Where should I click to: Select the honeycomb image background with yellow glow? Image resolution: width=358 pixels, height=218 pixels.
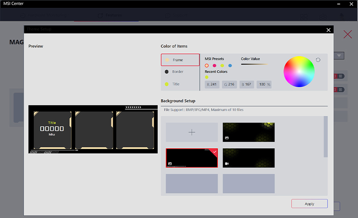click(x=249, y=132)
